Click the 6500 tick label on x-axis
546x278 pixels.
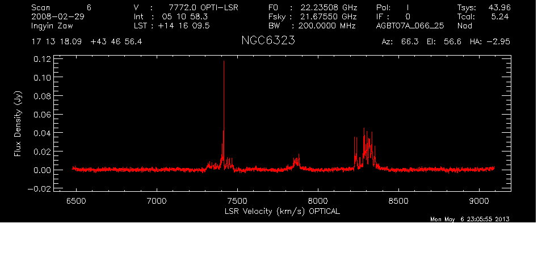[76, 201]
